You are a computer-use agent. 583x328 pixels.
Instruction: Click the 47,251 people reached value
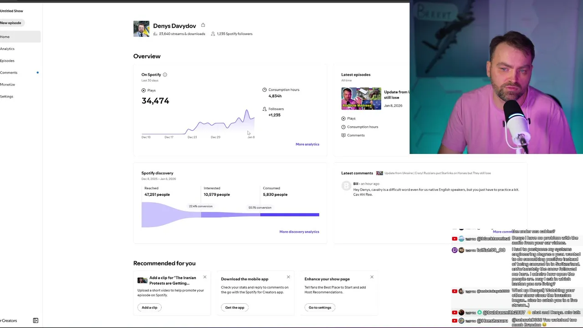pos(157,195)
